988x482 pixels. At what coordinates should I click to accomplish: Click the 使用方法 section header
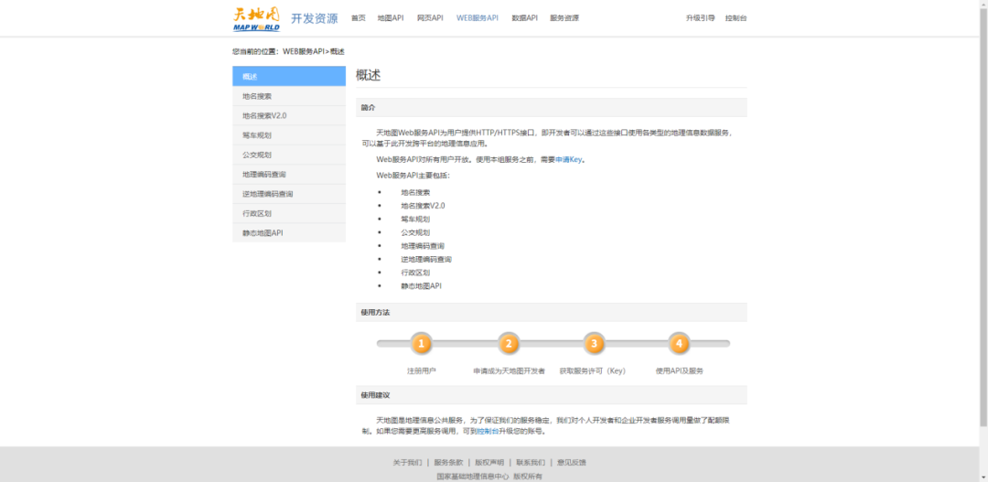point(552,313)
